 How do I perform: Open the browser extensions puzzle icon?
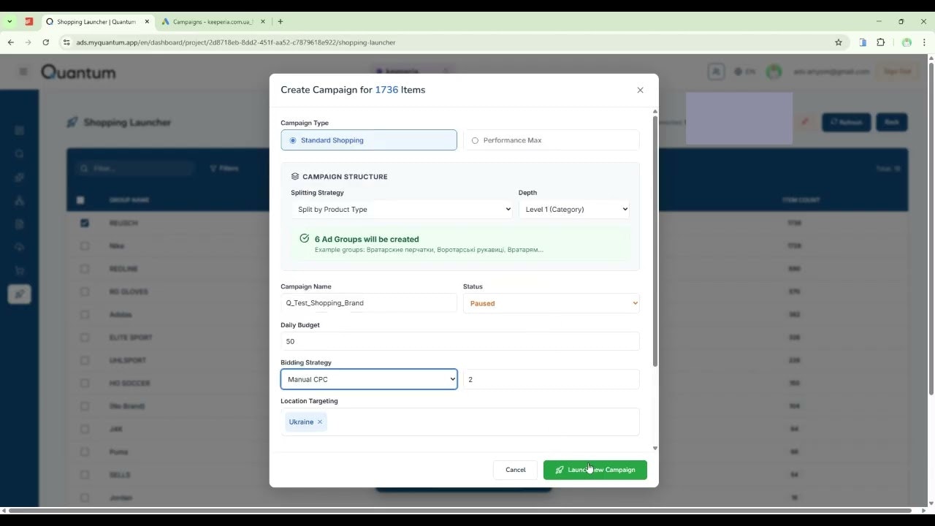pyautogui.click(x=881, y=42)
